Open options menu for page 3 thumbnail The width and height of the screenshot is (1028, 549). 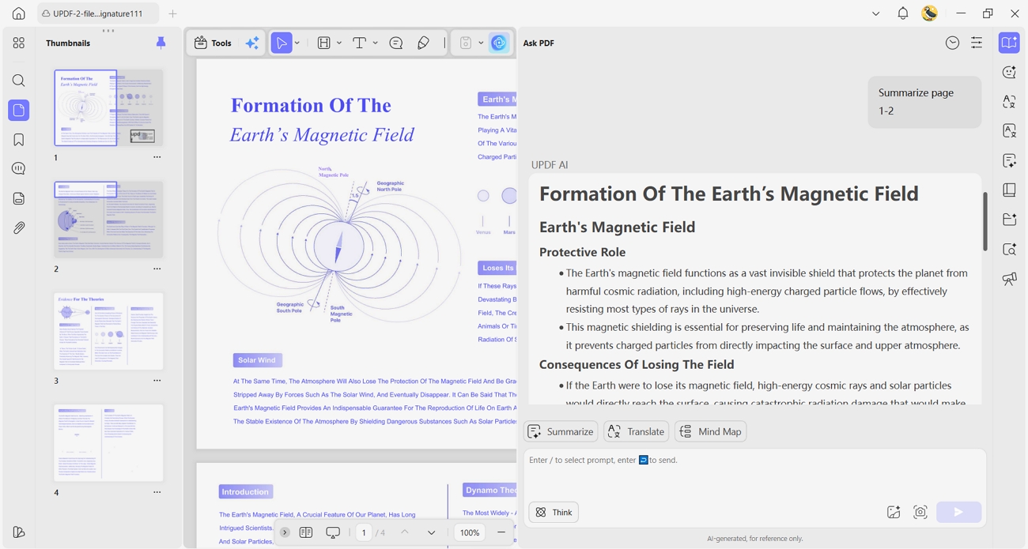coord(157,381)
